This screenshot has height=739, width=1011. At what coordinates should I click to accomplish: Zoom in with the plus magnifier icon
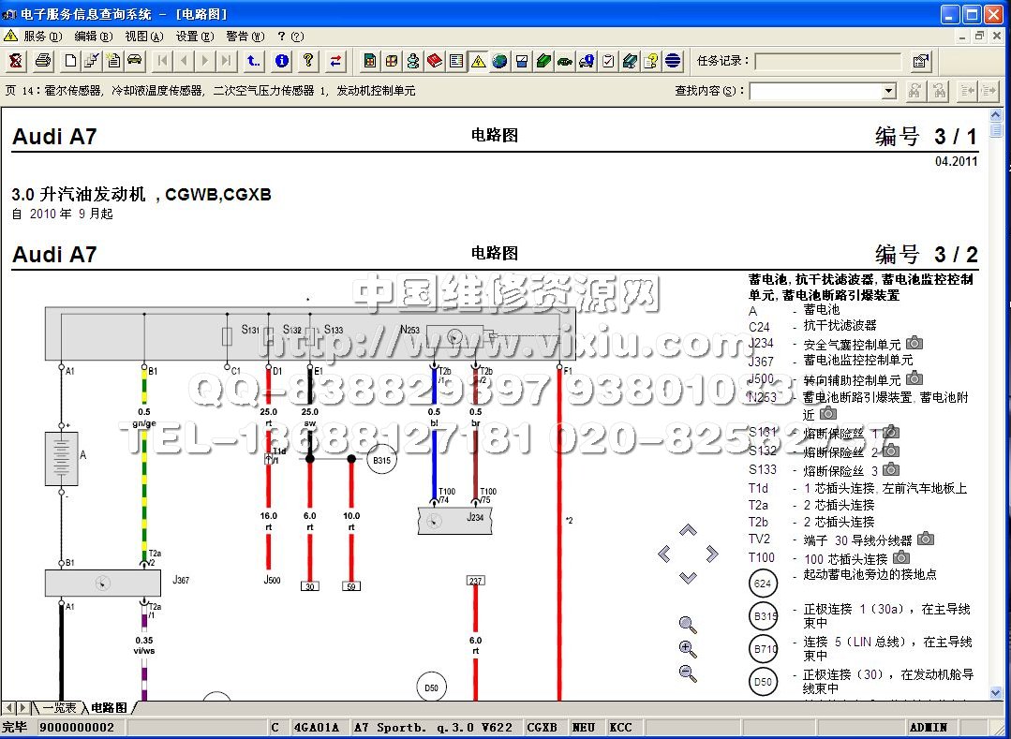(688, 649)
